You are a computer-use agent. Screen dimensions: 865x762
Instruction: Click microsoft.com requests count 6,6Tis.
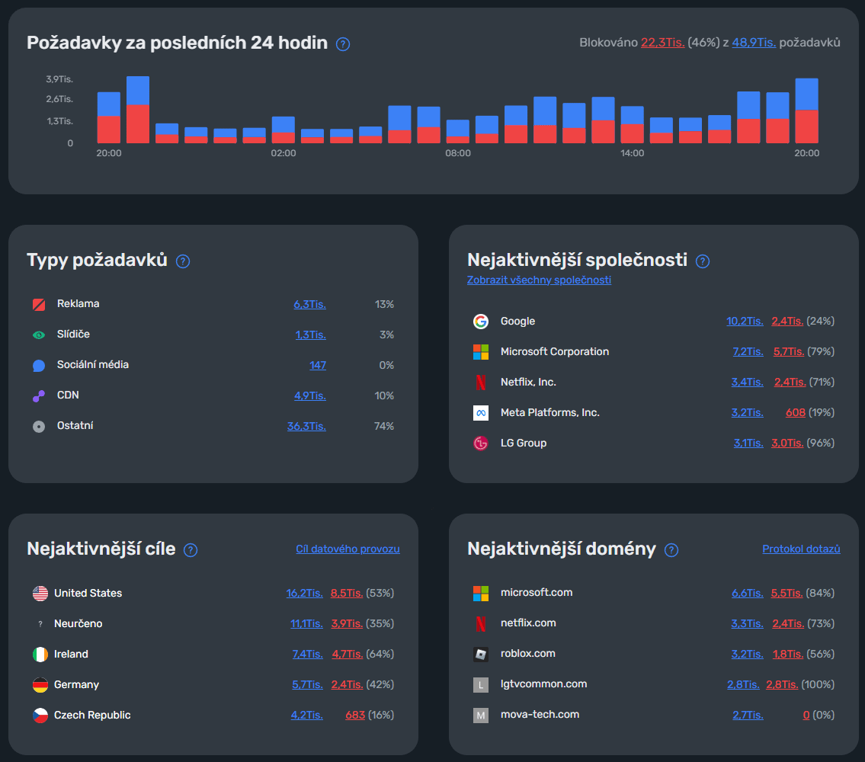[748, 593]
